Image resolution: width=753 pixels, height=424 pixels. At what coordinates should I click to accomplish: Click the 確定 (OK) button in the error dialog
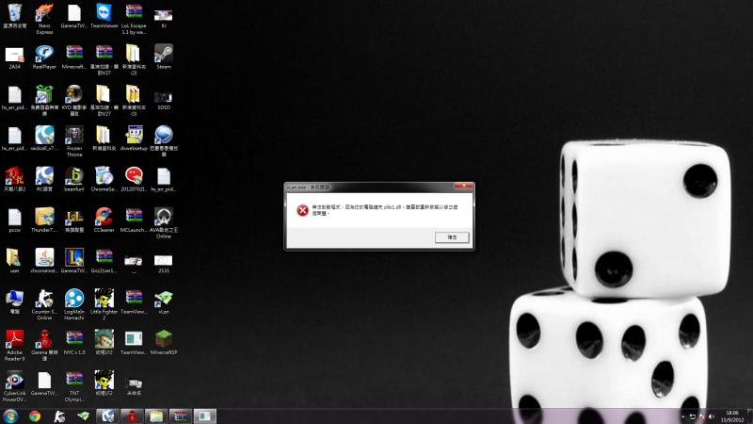[452, 237]
